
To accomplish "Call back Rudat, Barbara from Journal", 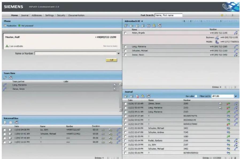I will (x=236, y=141).
